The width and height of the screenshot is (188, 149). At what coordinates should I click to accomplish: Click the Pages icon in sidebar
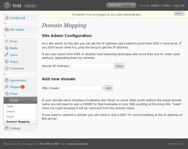[7, 62]
